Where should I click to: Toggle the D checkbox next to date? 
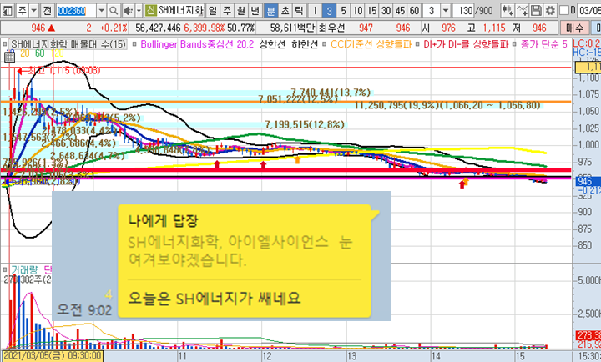click(x=563, y=10)
